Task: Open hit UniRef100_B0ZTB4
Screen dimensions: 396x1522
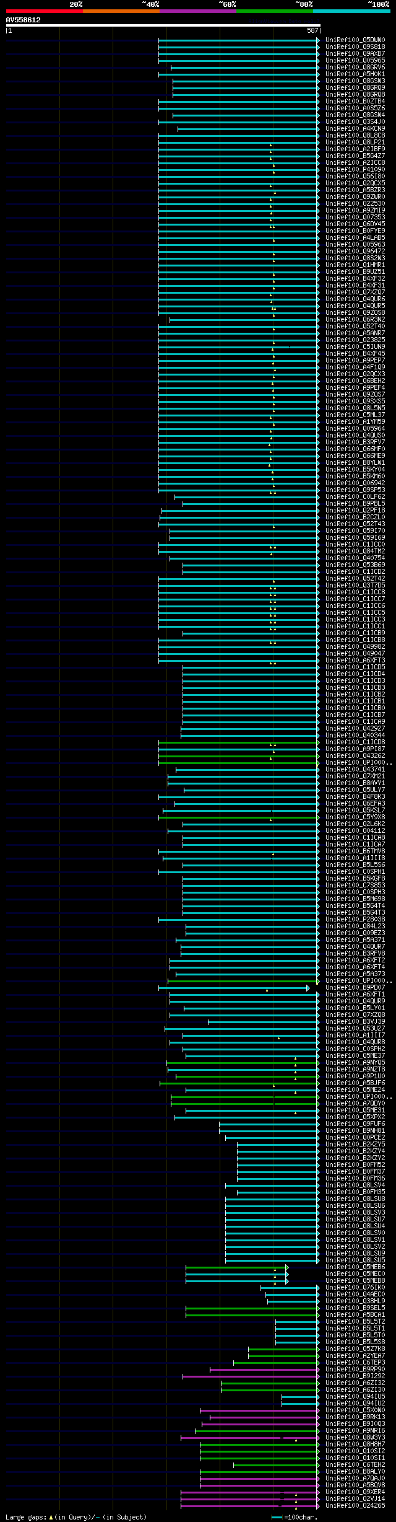Action: tap(355, 102)
